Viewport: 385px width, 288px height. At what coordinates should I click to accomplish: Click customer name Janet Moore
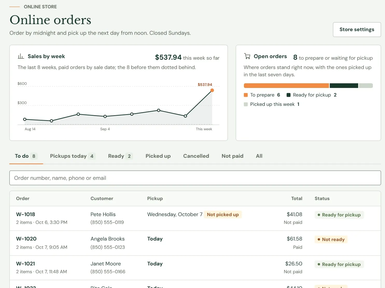pos(106,264)
